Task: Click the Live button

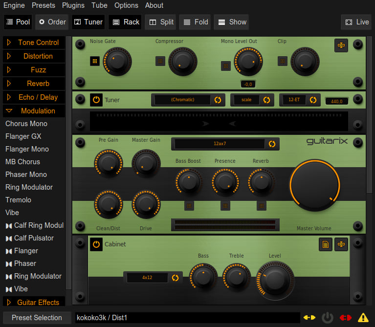Action: click(357, 22)
